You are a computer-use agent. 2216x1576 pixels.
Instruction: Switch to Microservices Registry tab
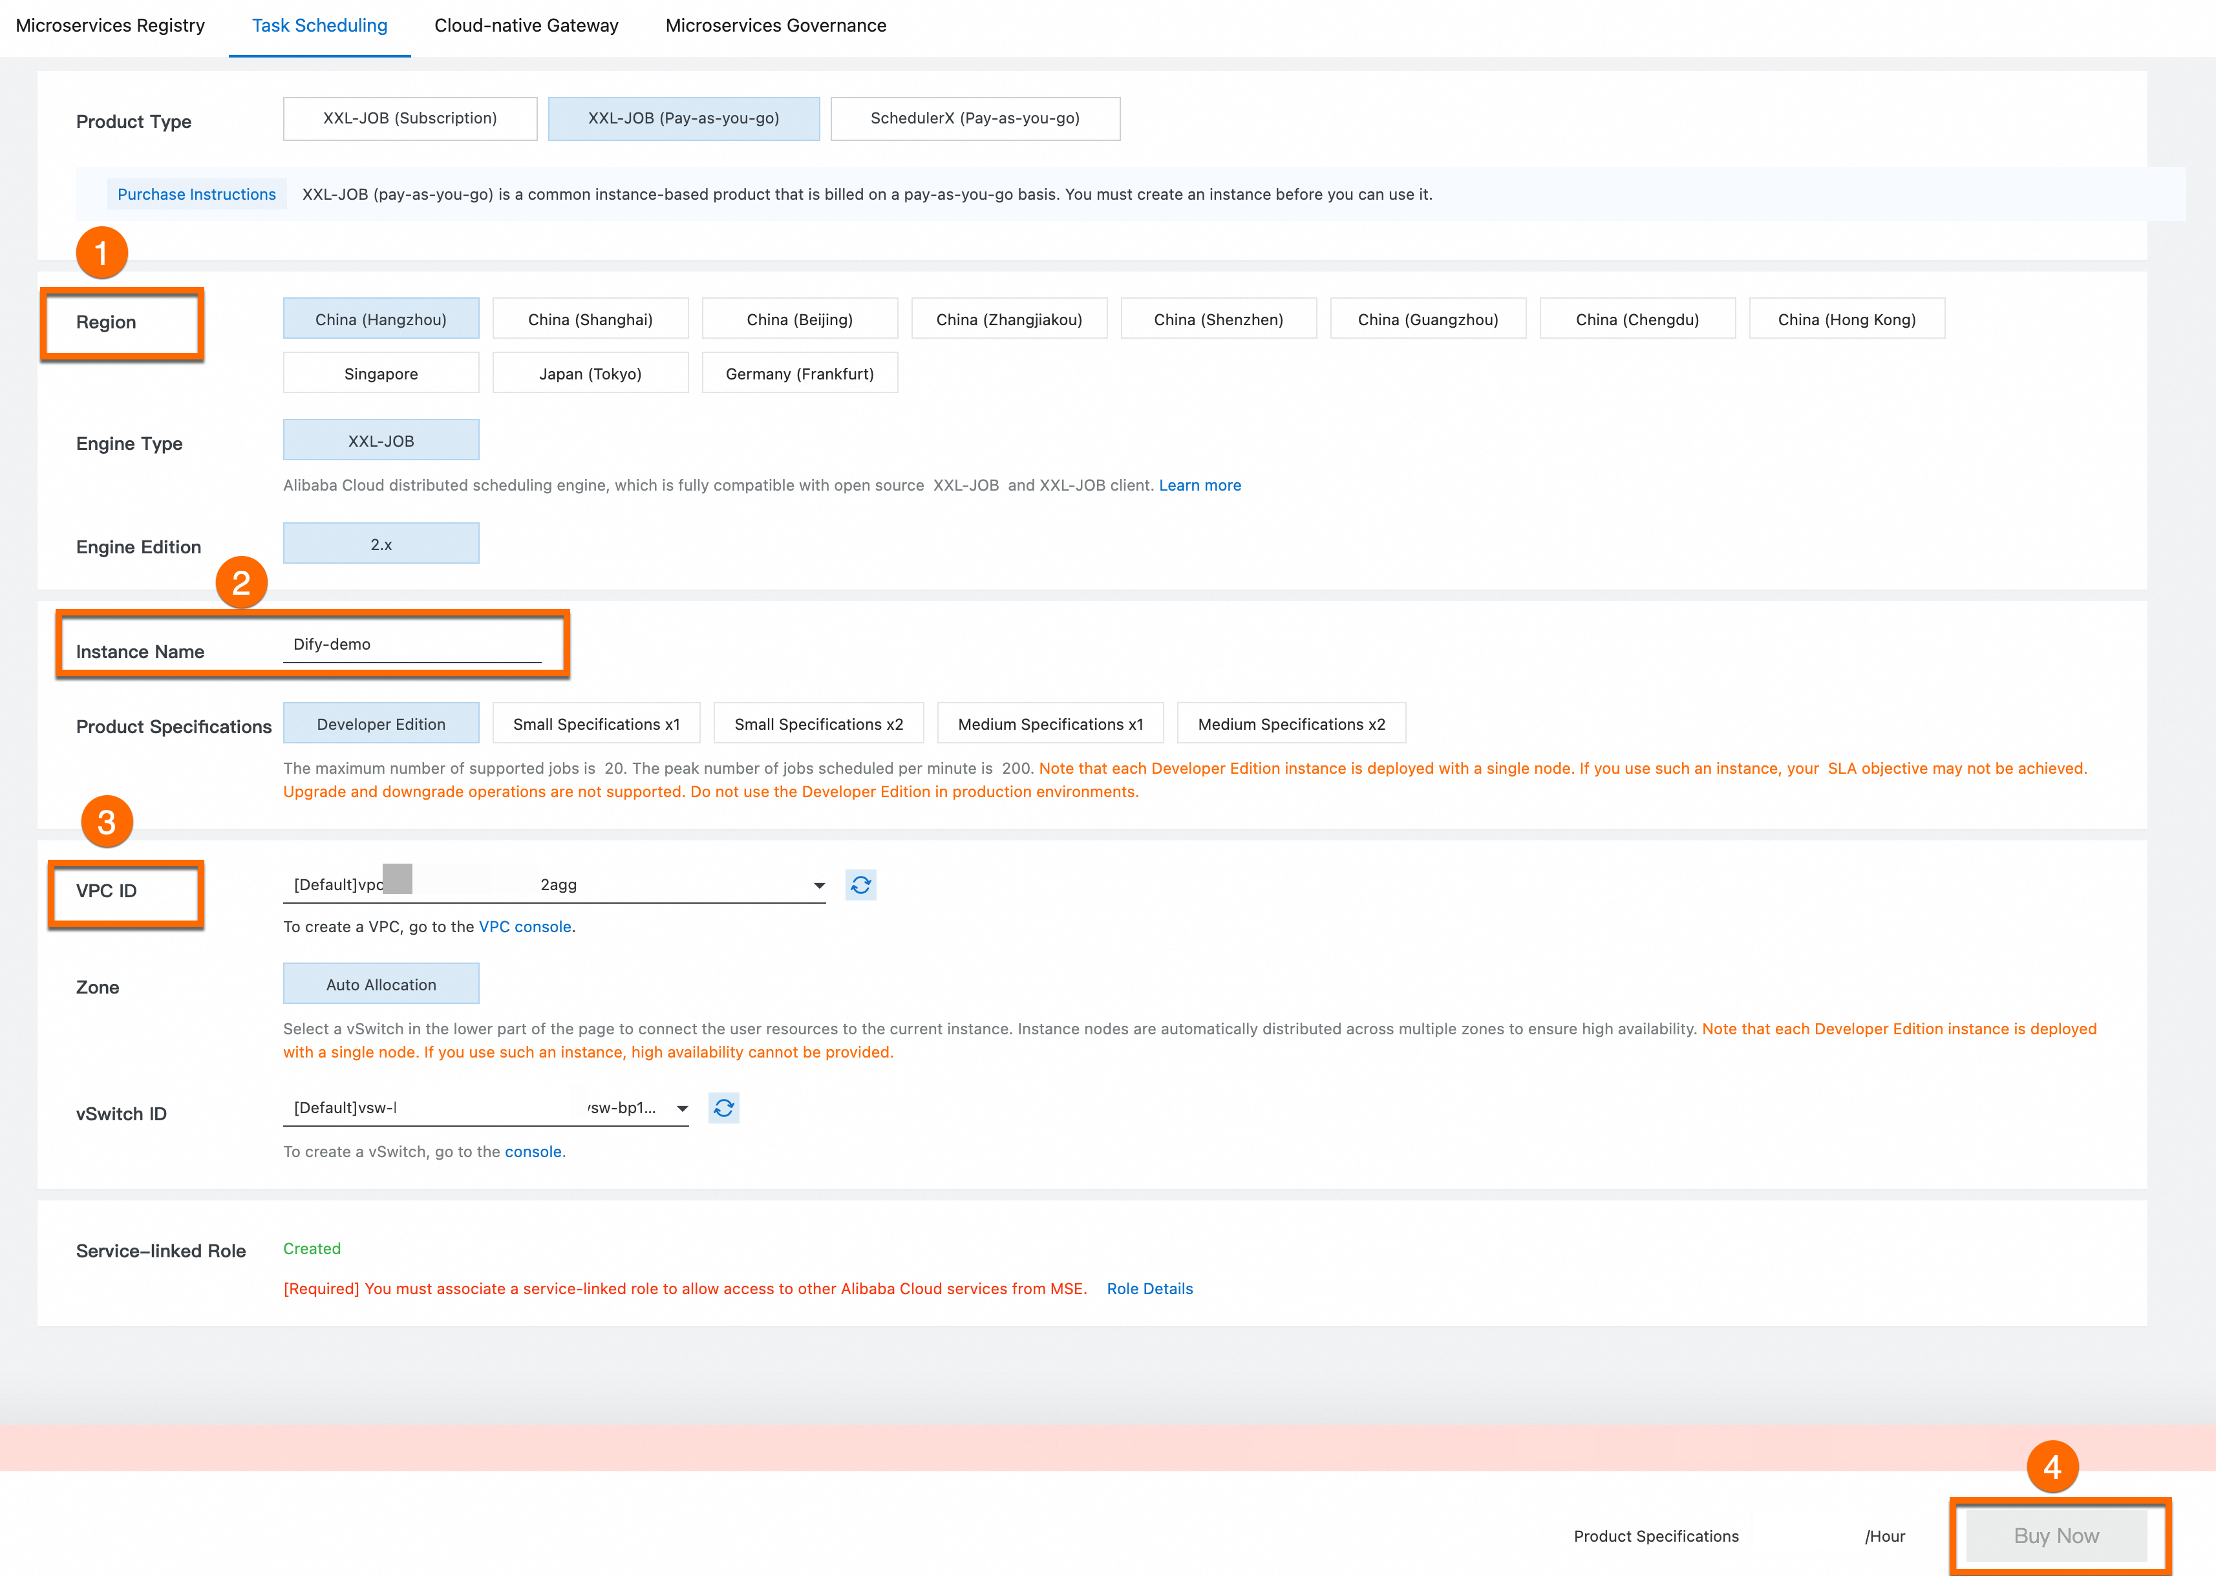[x=111, y=25]
